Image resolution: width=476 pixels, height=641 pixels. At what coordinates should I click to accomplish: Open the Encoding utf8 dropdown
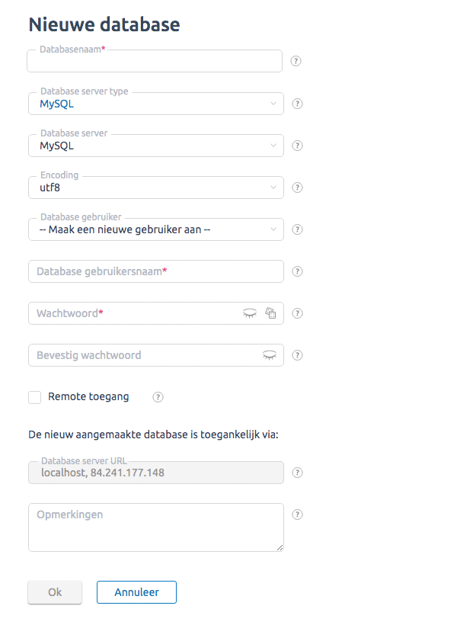tap(156, 187)
